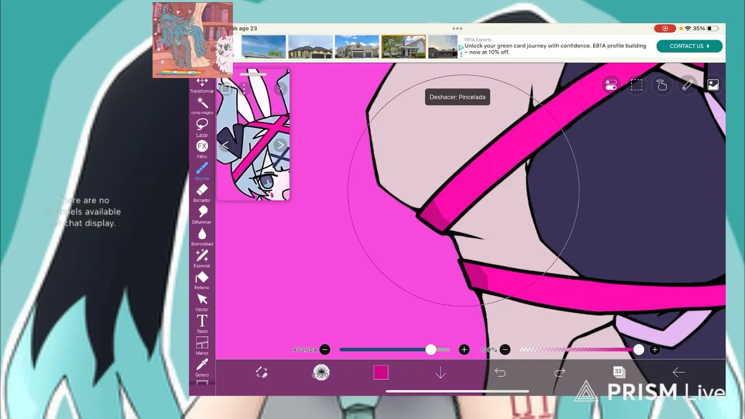Open the EB1A Experts ad text

[555, 46]
